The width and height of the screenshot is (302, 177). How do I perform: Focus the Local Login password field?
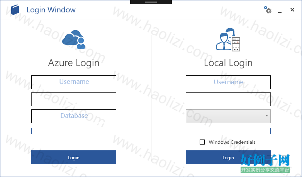pos(228,99)
